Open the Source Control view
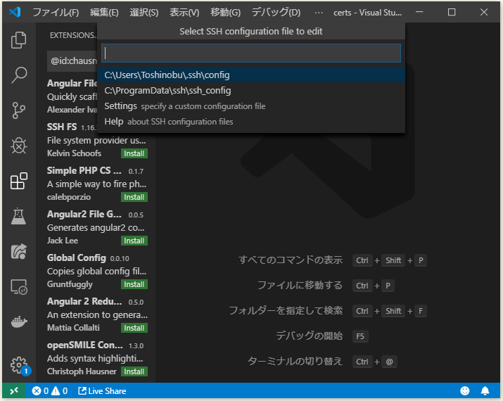This screenshot has width=503, height=401. 18,110
